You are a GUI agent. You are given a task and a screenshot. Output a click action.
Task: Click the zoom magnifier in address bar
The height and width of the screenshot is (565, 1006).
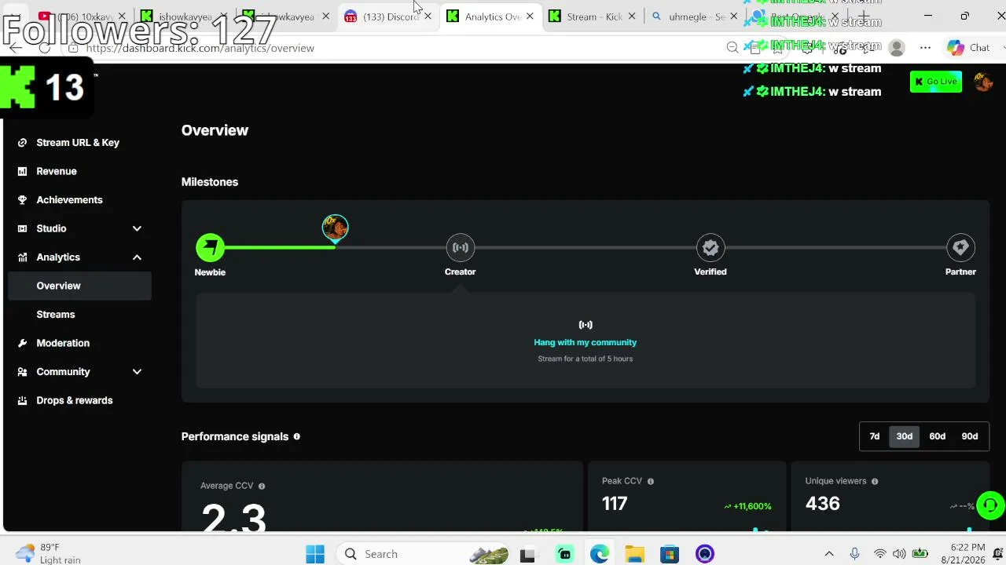(732, 48)
